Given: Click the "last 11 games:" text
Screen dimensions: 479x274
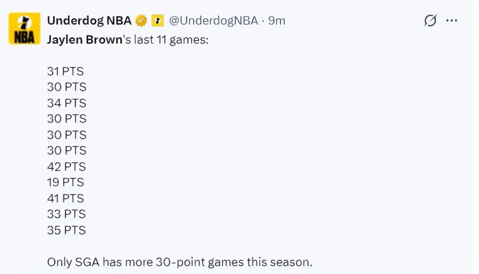Looking at the screenshot, I should [x=171, y=40].
